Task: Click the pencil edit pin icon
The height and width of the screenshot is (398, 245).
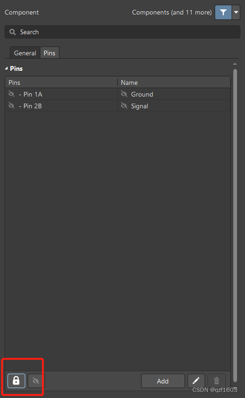Action: coord(196,381)
